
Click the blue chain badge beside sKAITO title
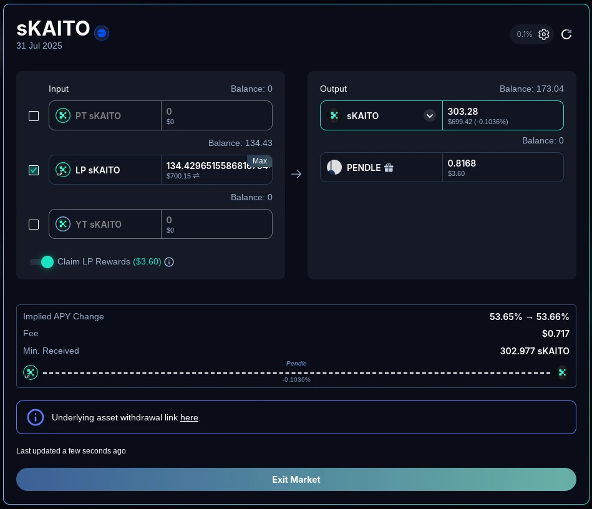(102, 33)
